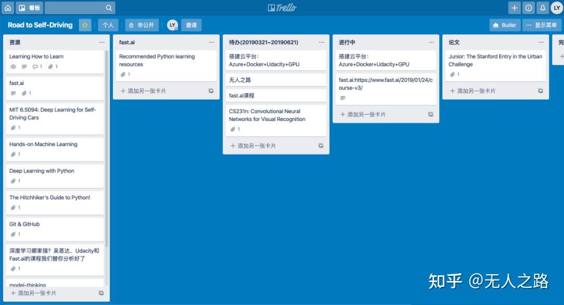This screenshot has width=564, height=305.
Task: Open the LY account avatar in the header
Action: coord(557,7)
